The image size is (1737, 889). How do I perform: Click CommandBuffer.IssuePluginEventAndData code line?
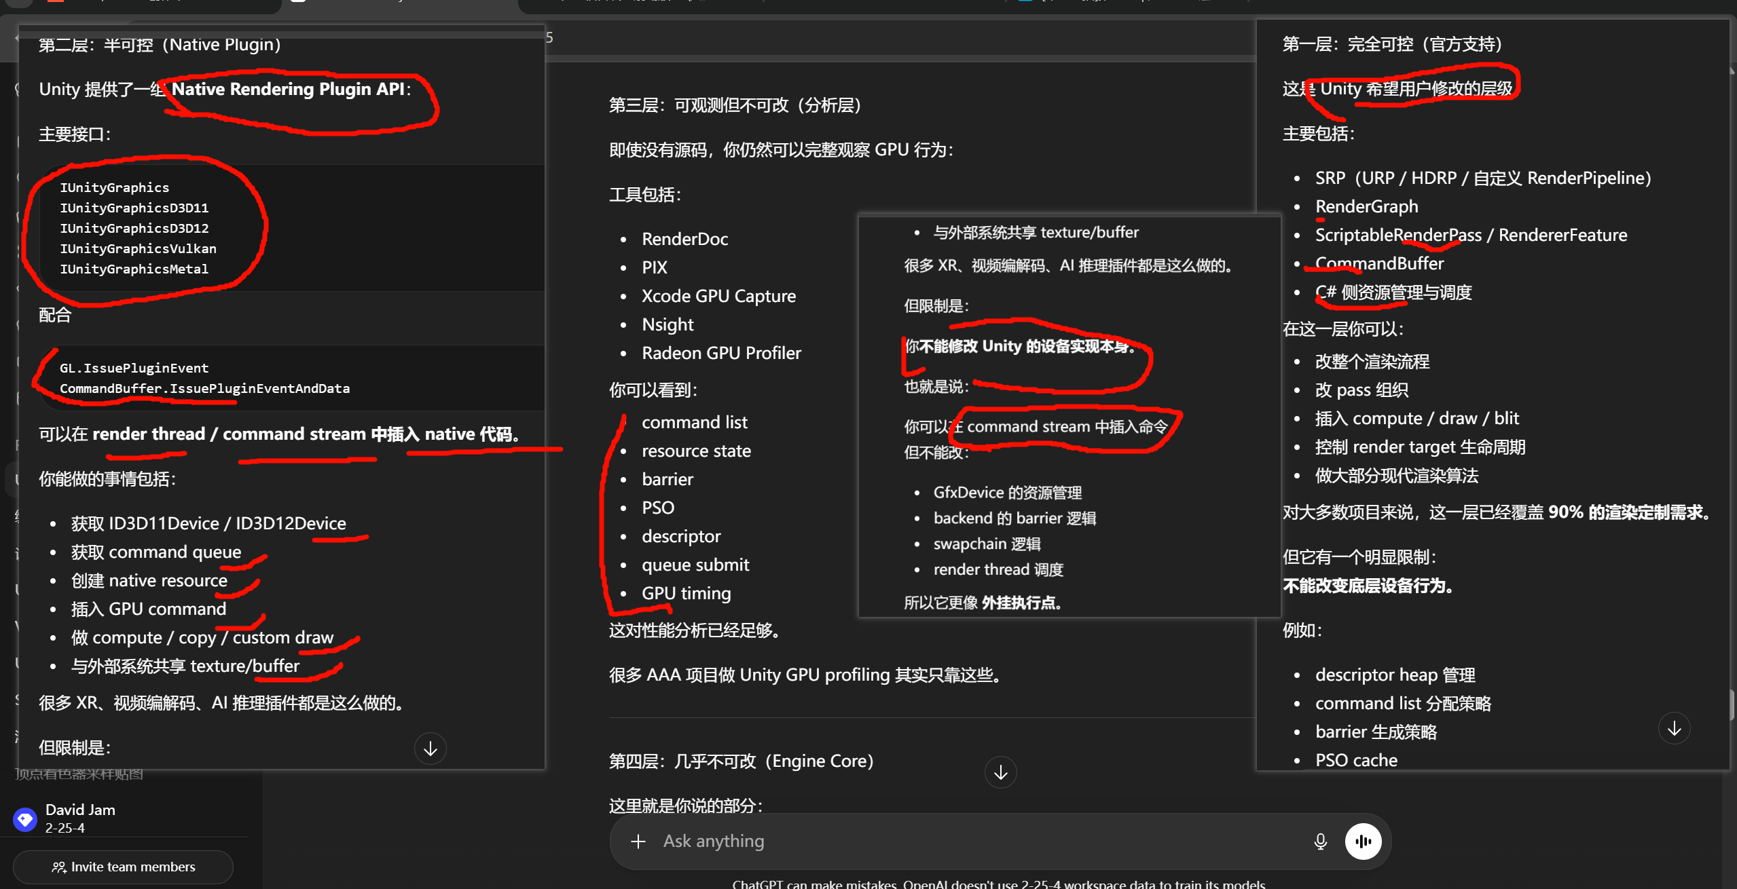tap(204, 389)
